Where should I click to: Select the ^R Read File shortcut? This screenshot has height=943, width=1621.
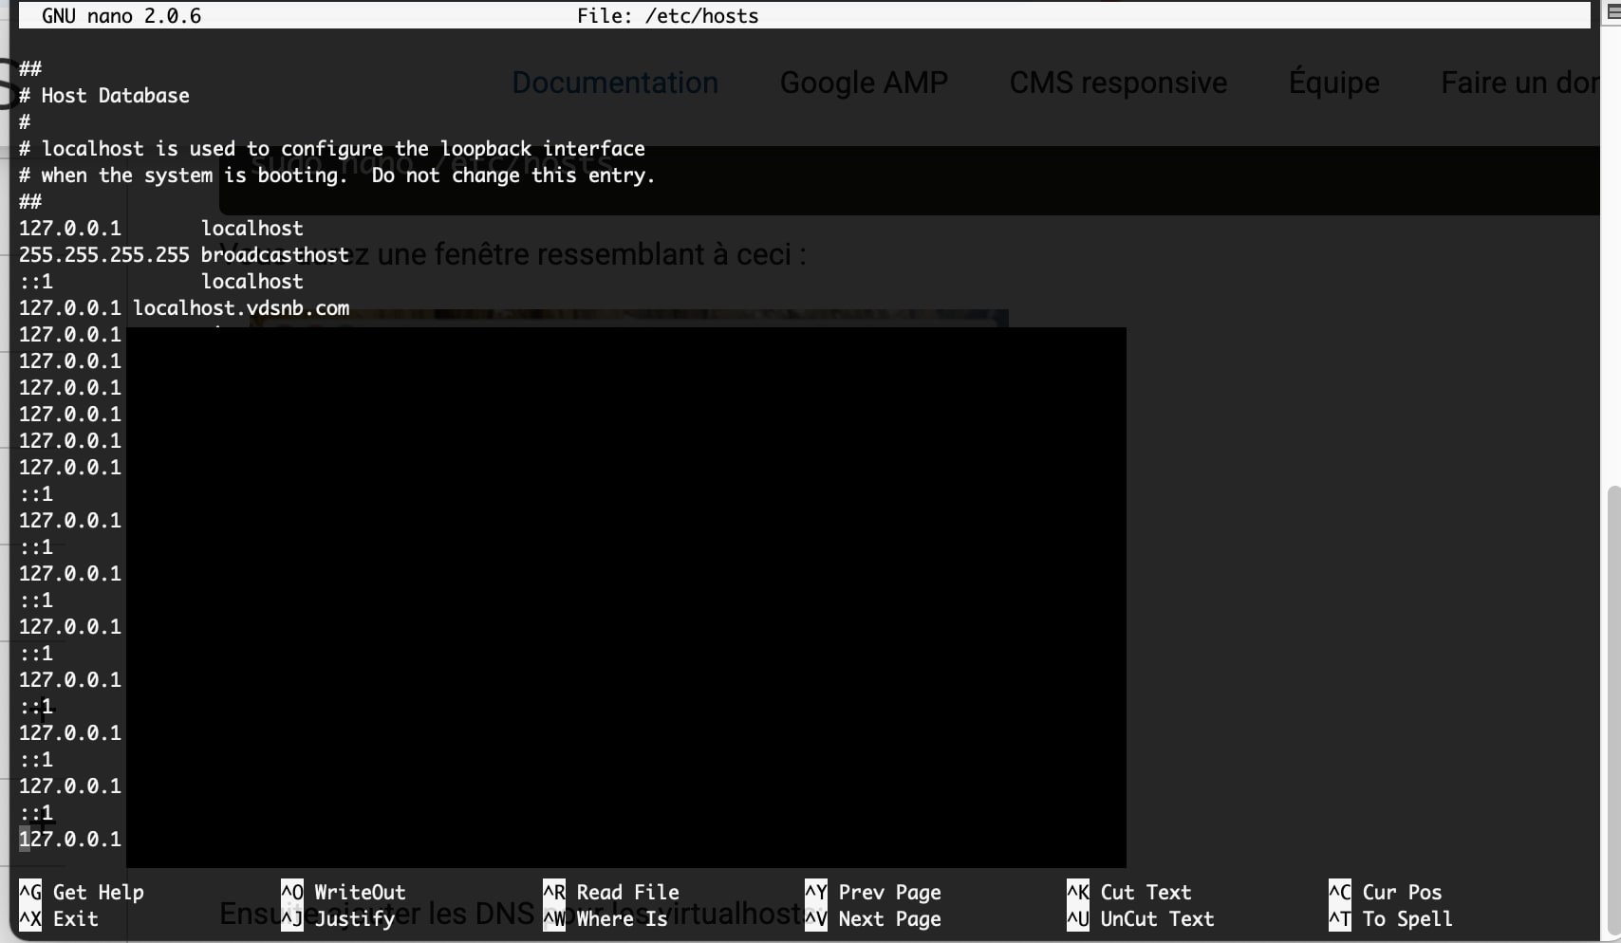[x=611, y=892]
